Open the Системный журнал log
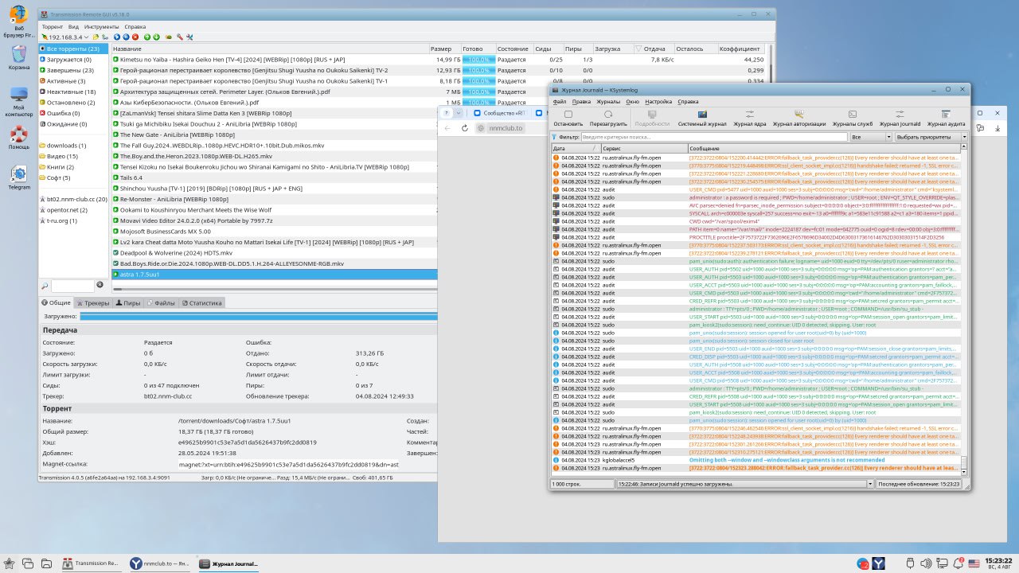The image size is (1019, 573). coord(701,119)
